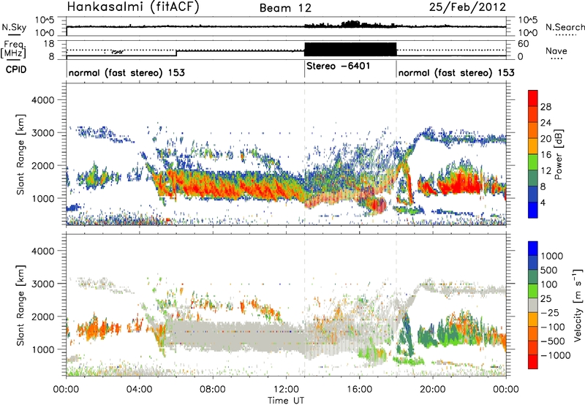Select the first normal (fast stereo) 153 label
Image resolution: width=585 pixels, height=405 pixels.
[127, 72]
